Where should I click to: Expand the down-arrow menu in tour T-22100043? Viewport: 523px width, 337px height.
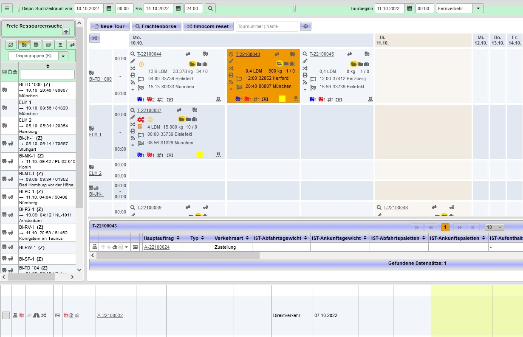point(231,89)
